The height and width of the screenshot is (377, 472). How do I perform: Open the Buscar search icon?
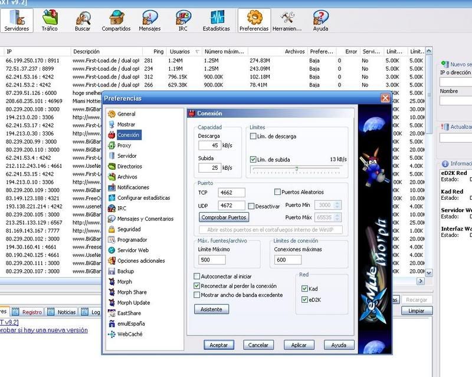(x=83, y=21)
